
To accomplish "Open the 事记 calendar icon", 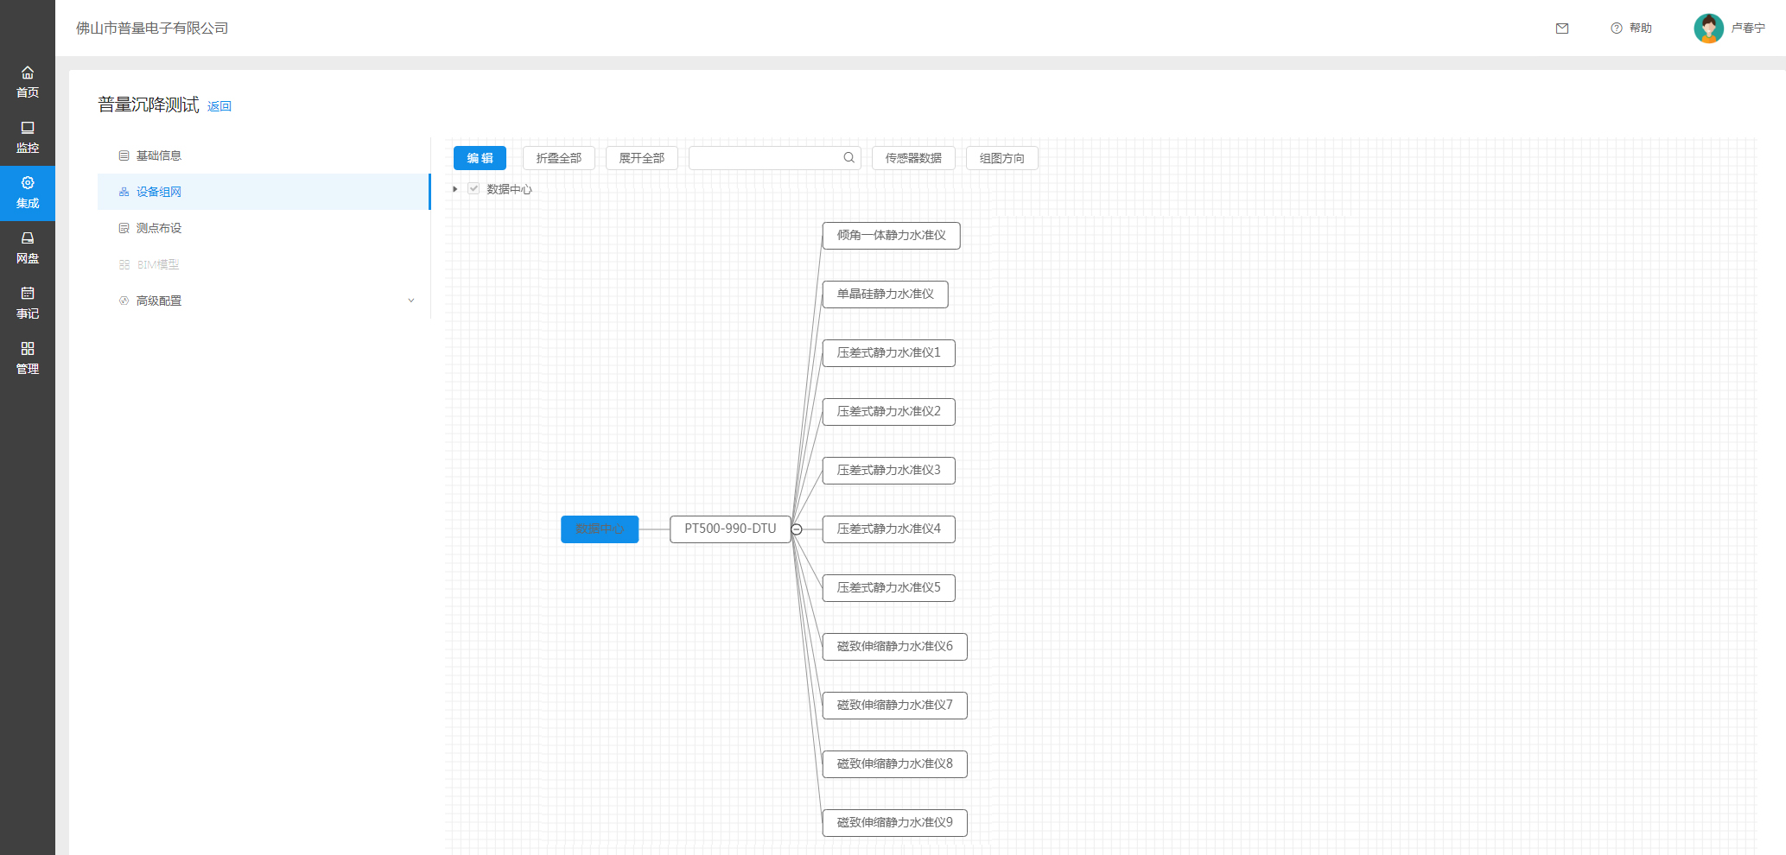I will (x=28, y=294).
